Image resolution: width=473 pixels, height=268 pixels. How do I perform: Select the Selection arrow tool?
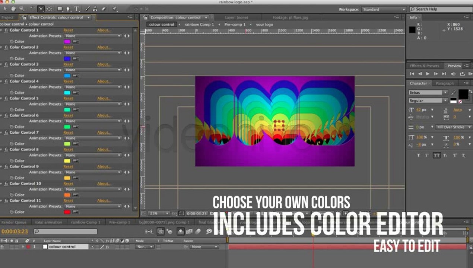click(x=5, y=9)
